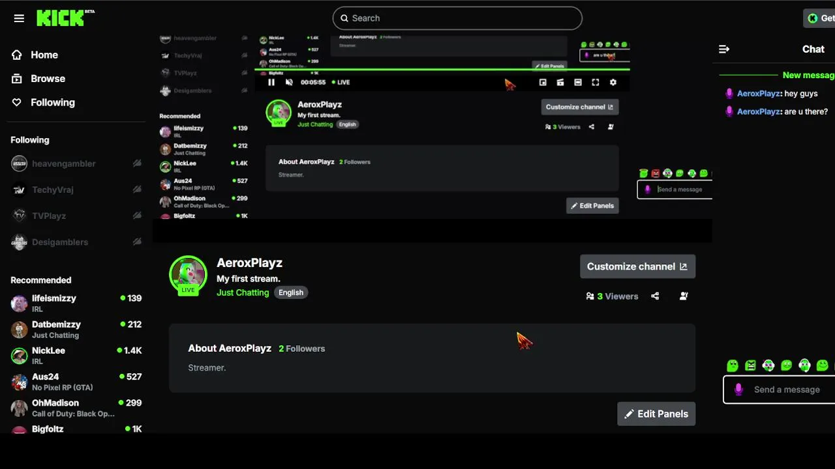835x469 pixels.
Task: Select the first green blob emote above chat input
Action: (733, 365)
